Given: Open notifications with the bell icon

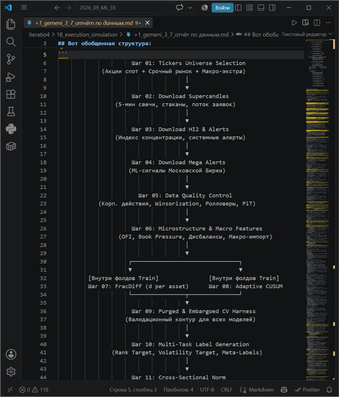Looking at the screenshot, I should click(x=329, y=390).
